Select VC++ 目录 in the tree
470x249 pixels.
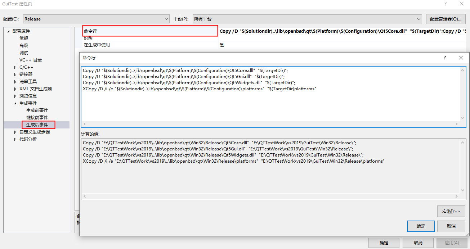(31, 60)
